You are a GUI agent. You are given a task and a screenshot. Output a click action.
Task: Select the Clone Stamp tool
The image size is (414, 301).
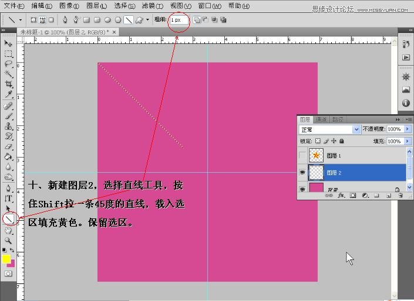8,126
